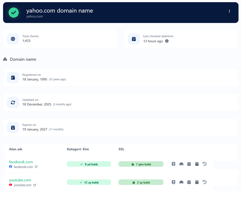
Task: Click the "SSL" column header
Action: point(121,149)
